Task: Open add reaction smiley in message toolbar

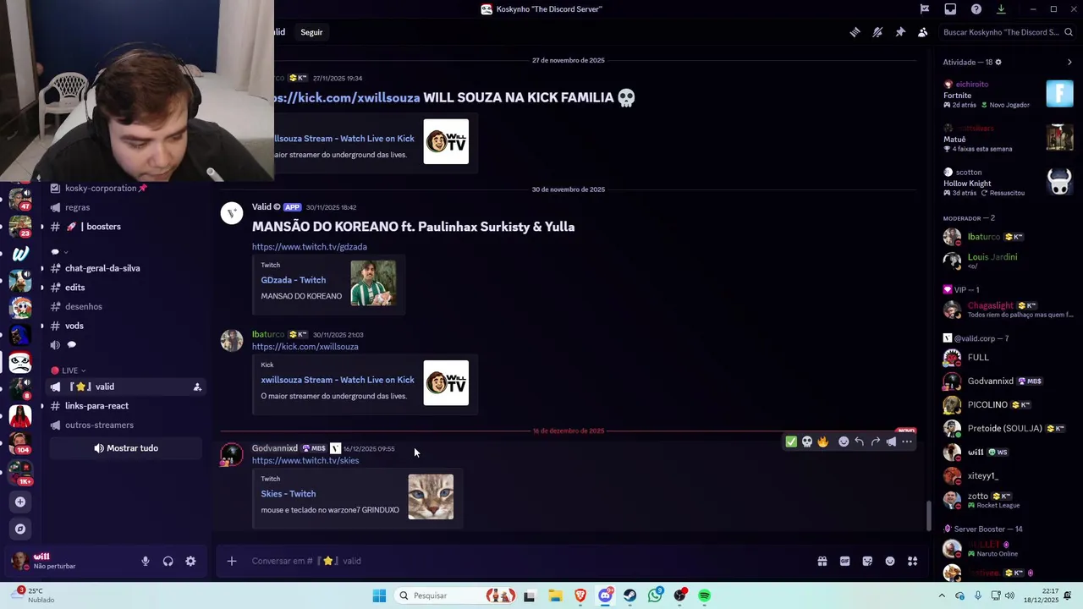Action: 844,442
